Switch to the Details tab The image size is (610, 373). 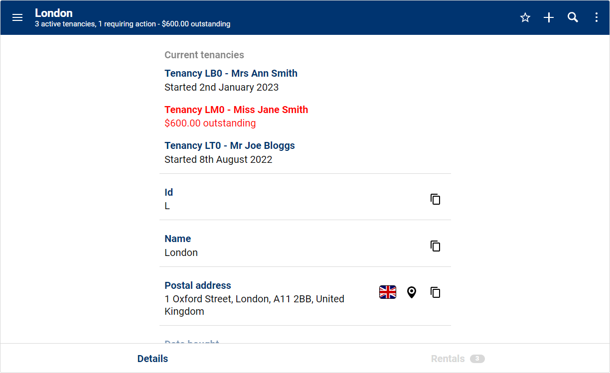[152, 359]
